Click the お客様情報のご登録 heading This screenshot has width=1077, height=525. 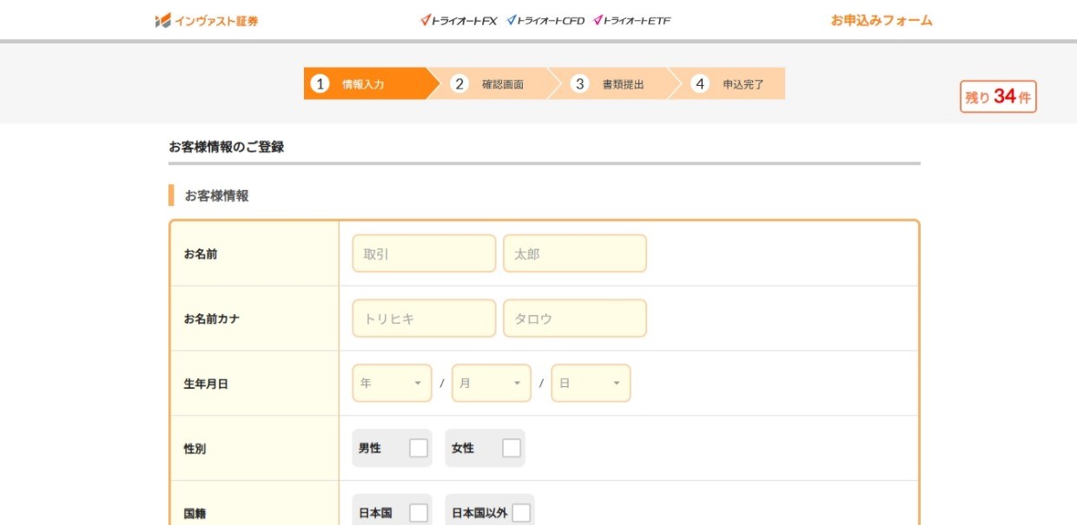pos(227,147)
